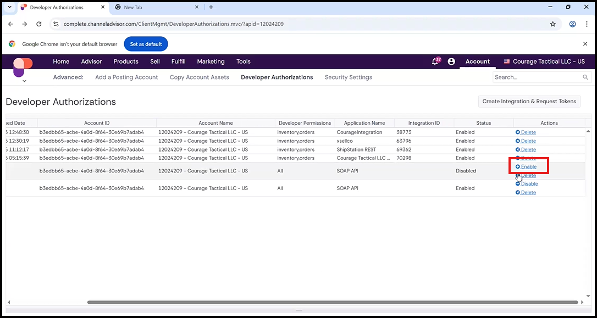Reload the page using the refresh icon

point(38,24)
